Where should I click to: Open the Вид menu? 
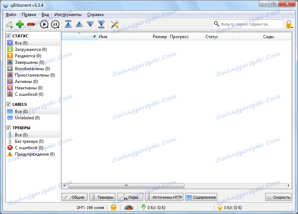[x=45, y=15]
